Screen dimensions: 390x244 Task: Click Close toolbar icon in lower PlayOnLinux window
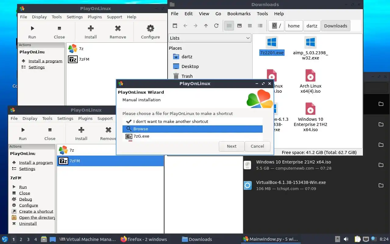coord(50,130)
